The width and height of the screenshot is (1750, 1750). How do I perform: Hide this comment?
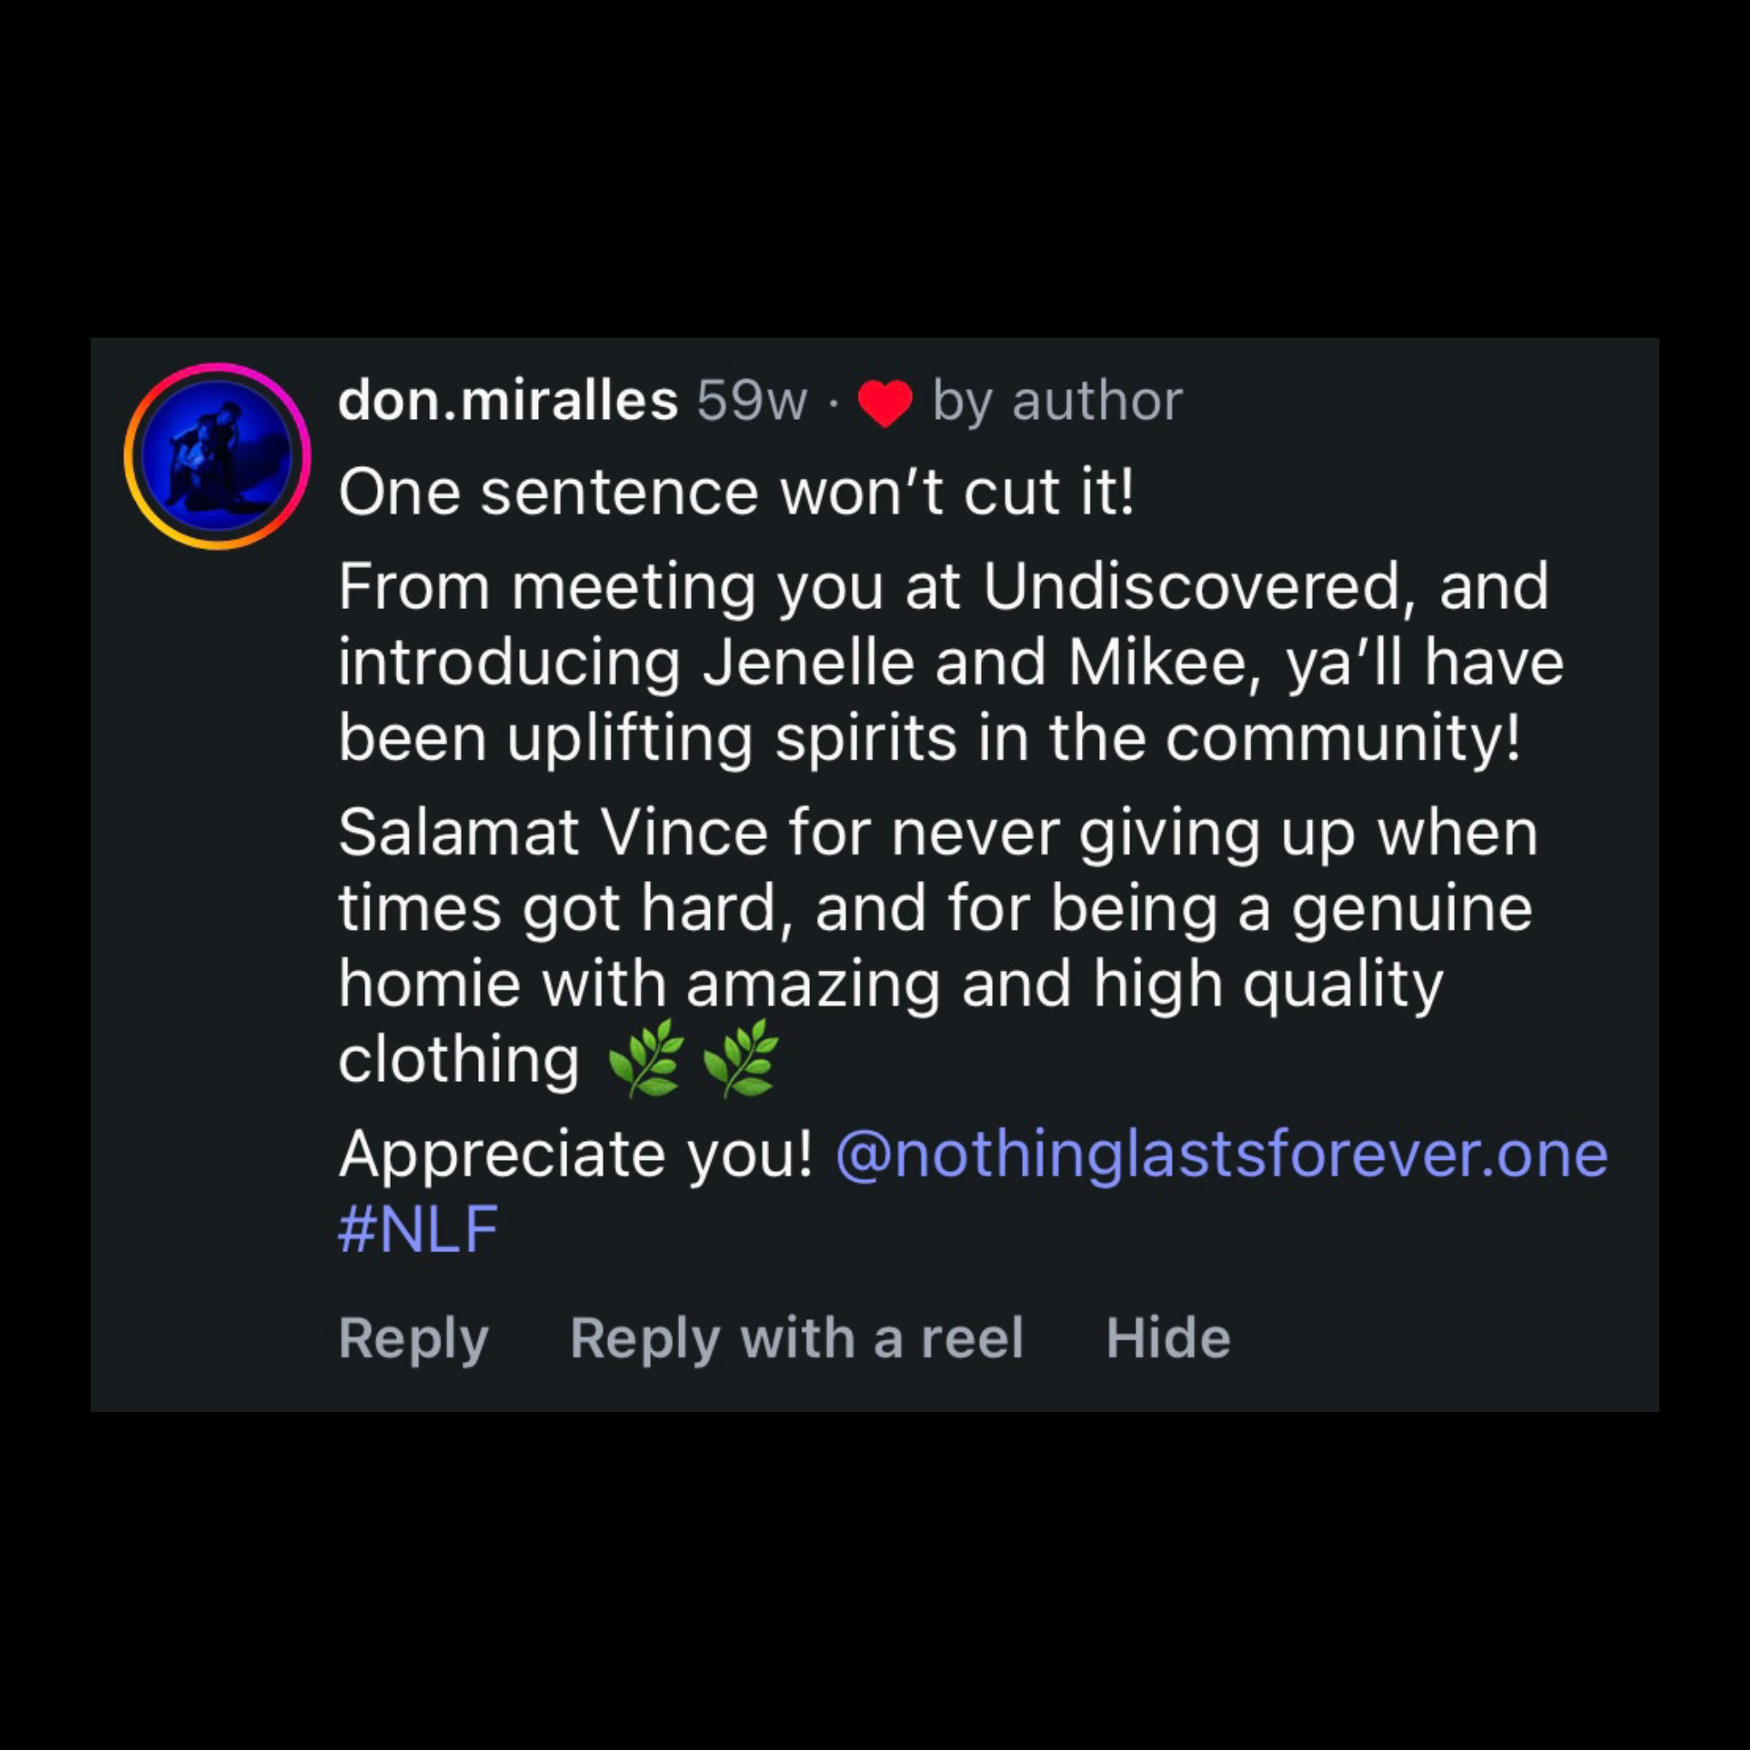click(x=1168, y=1338)
